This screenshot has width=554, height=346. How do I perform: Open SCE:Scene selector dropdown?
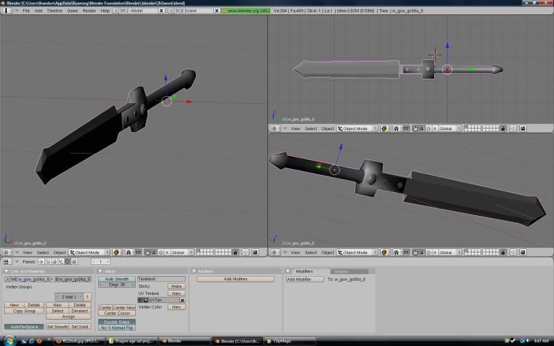171,10
